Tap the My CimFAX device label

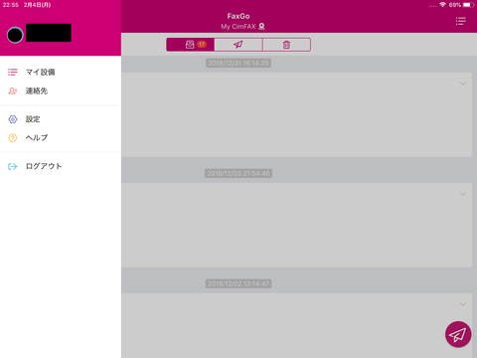(x=238, y=27)
